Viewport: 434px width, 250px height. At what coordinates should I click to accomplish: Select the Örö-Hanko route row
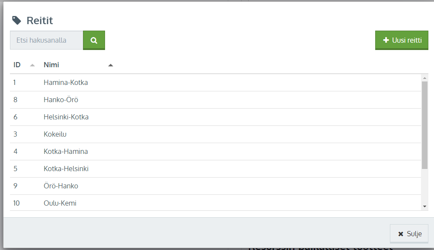pos(61,186)
